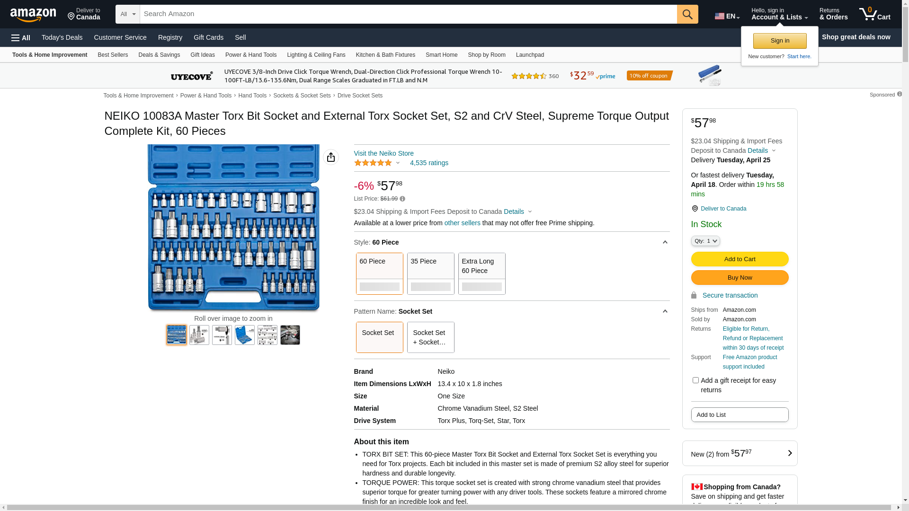Click the List Price info icon
The height and width of the screenshot is (511, 909).
pos(402,199)
